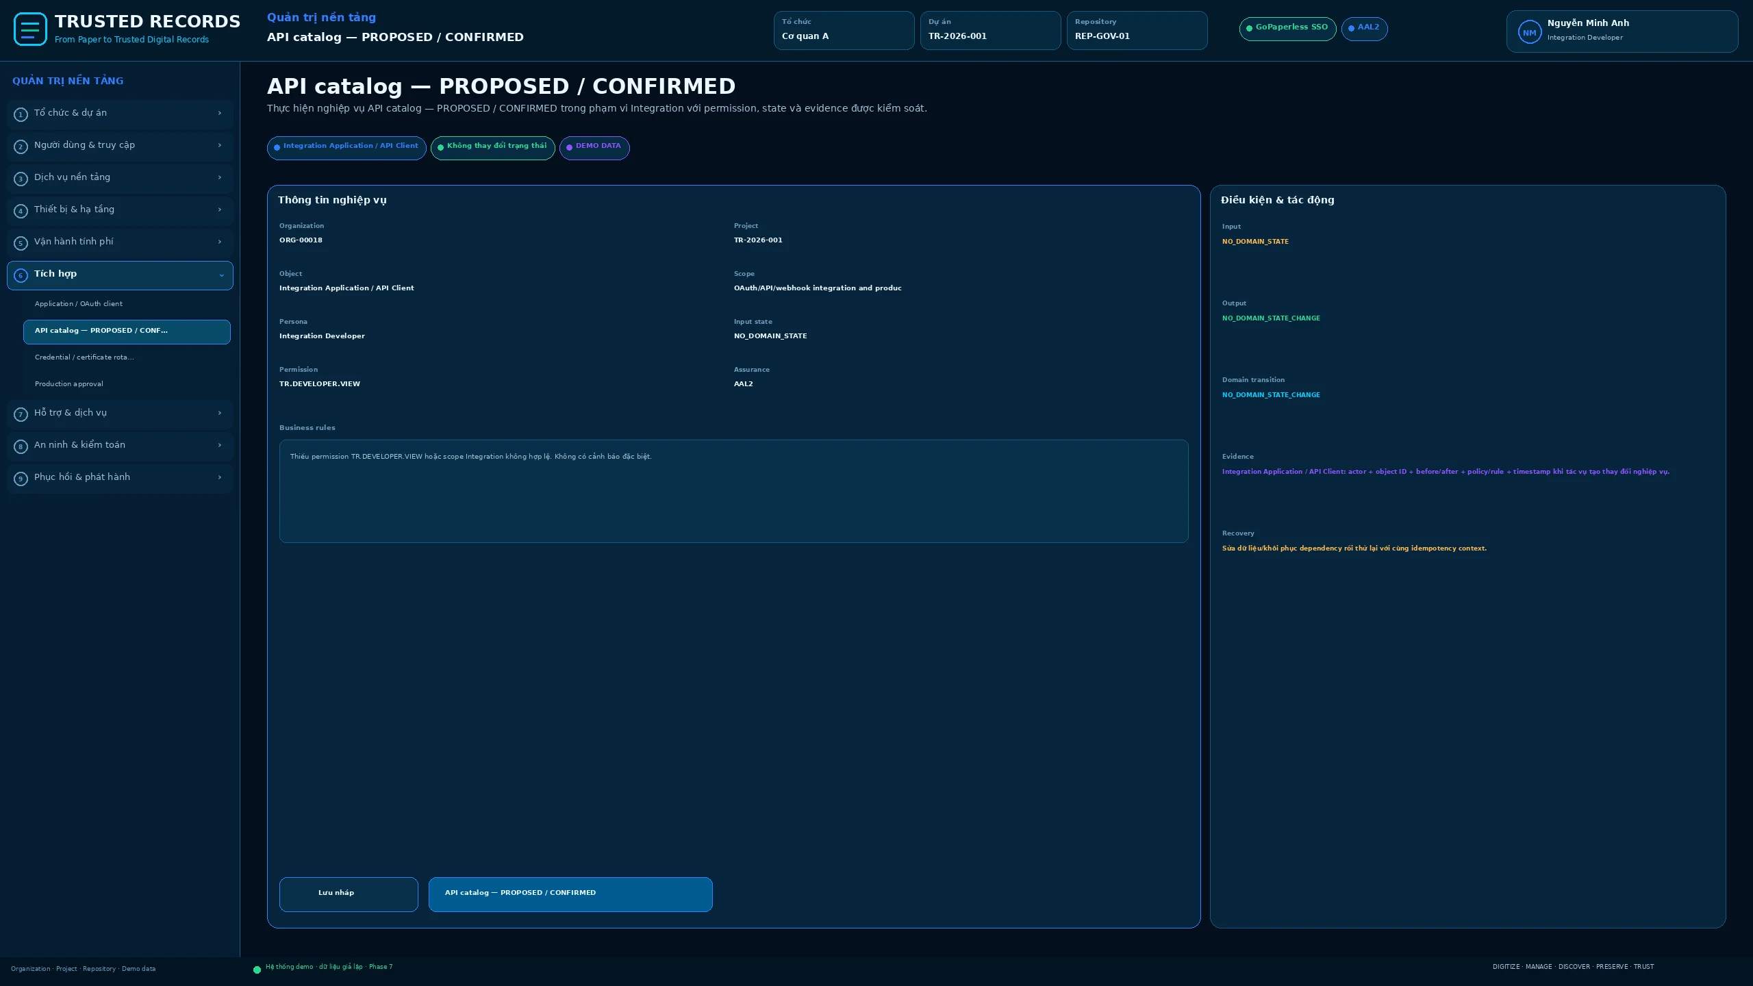The image size is (1753, 986).
Task: Collapse the Tích hợp section chevron
Action: coord(221,275)
